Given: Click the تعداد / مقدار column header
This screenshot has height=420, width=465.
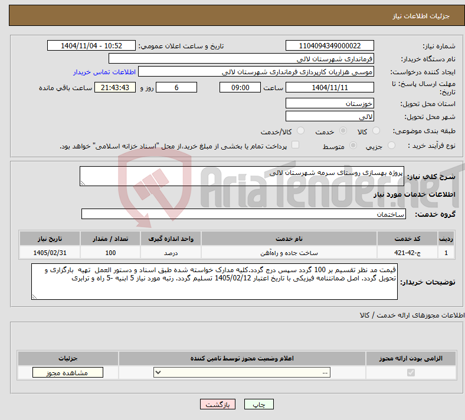Looking at the screenshot, I should click(110, 239).
